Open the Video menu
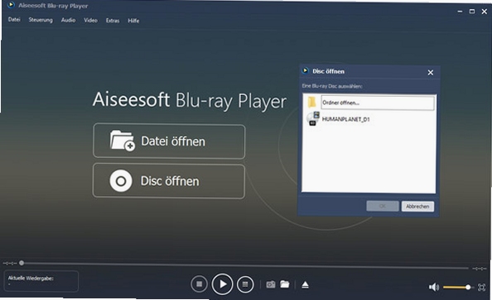The height and width of the screenshot is (300, 492). 90,21
